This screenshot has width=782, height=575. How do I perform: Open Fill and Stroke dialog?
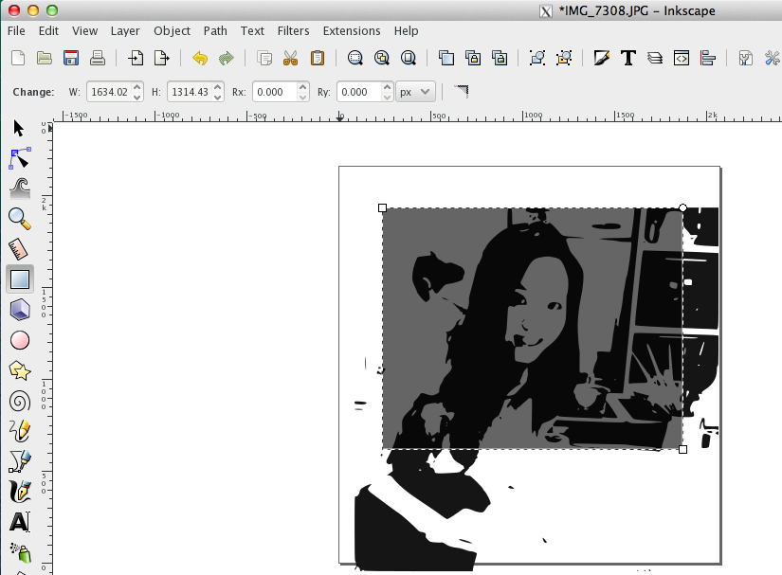click(602, 58)
